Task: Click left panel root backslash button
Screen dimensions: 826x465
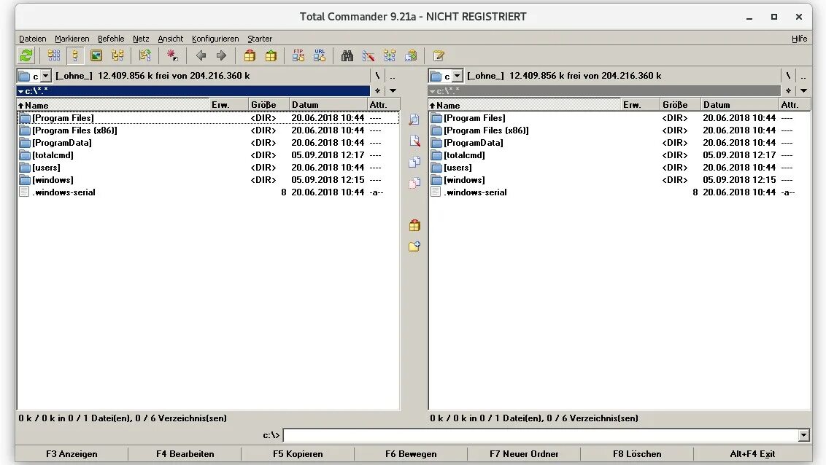Action: tap(377, 76)
